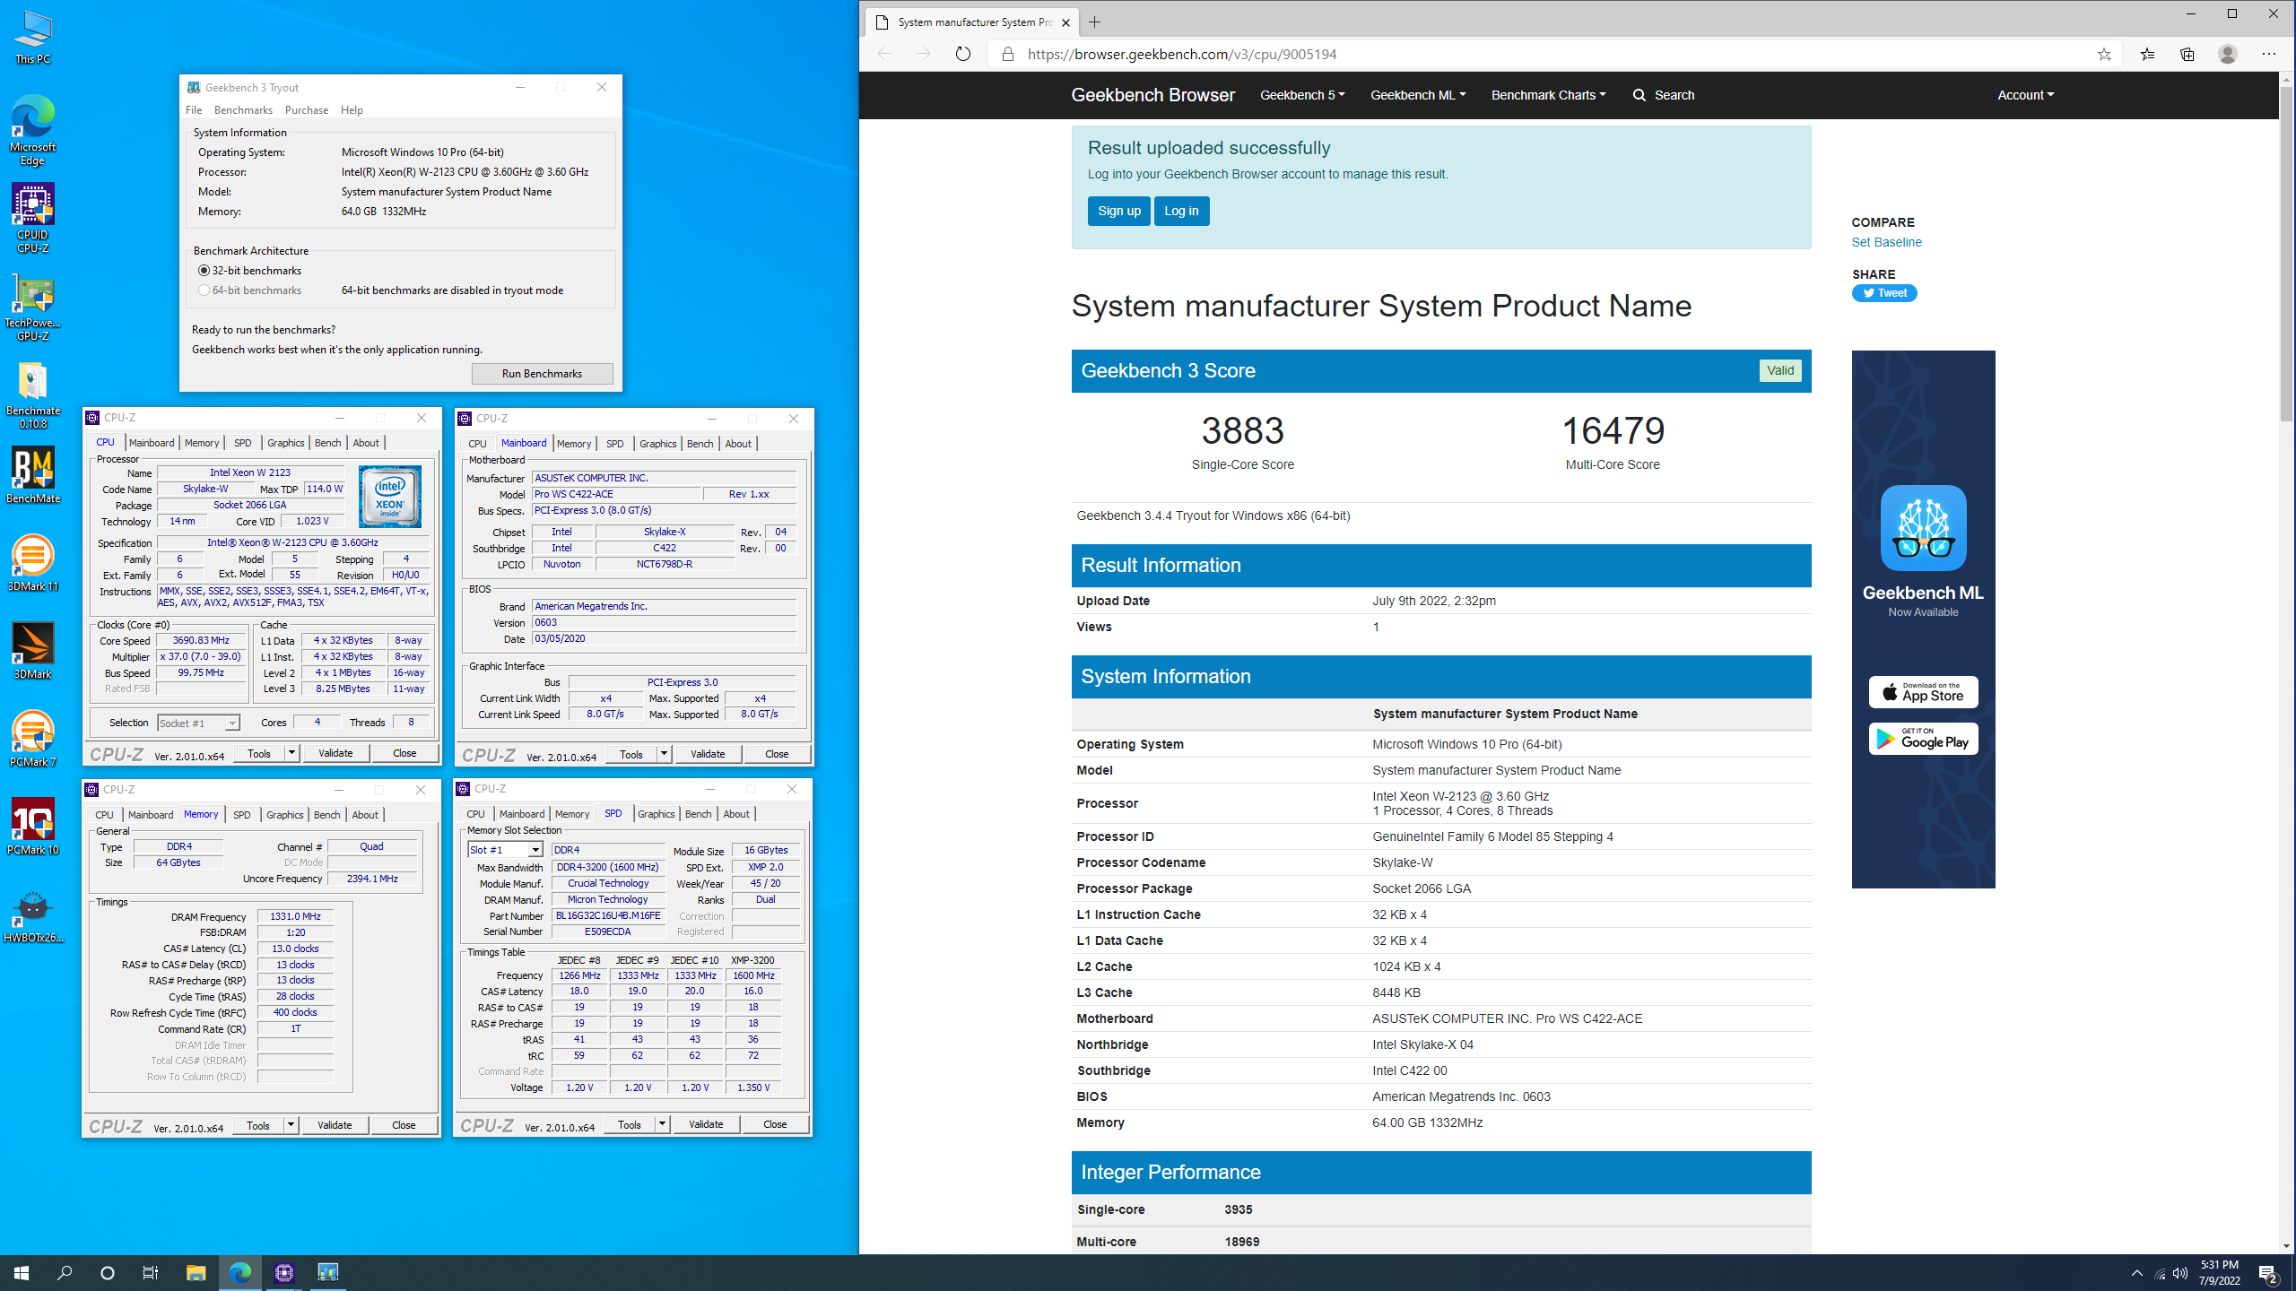Click the 16479 Multi-Core Score value
The width and height of the screenshot is (2296, 1291).
click(1613, 431)
